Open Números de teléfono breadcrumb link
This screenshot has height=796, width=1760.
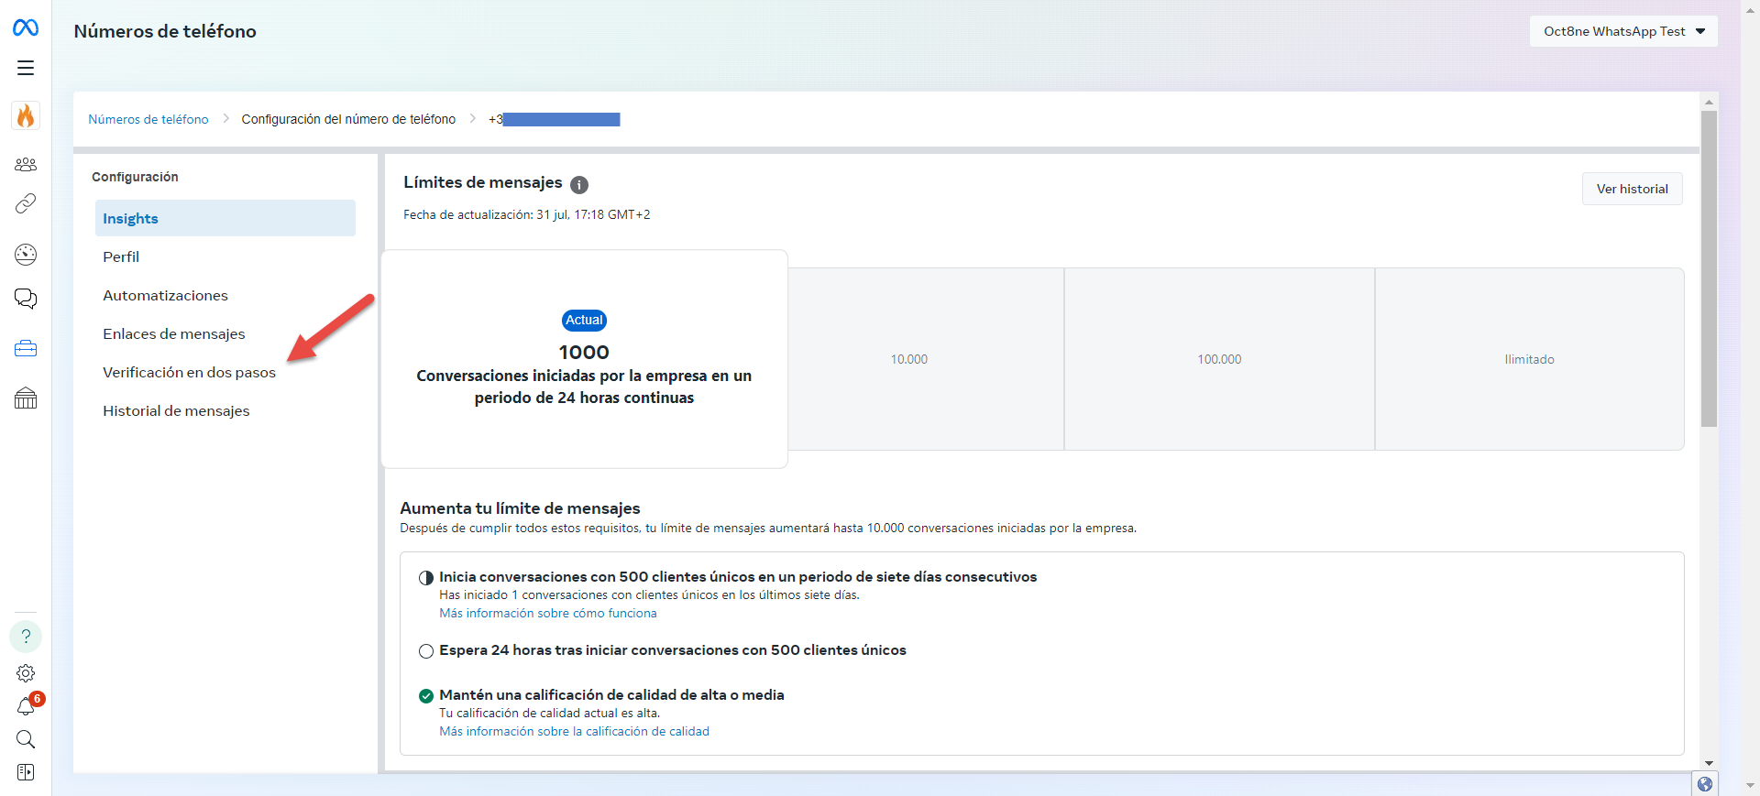[x=148, y=119]
